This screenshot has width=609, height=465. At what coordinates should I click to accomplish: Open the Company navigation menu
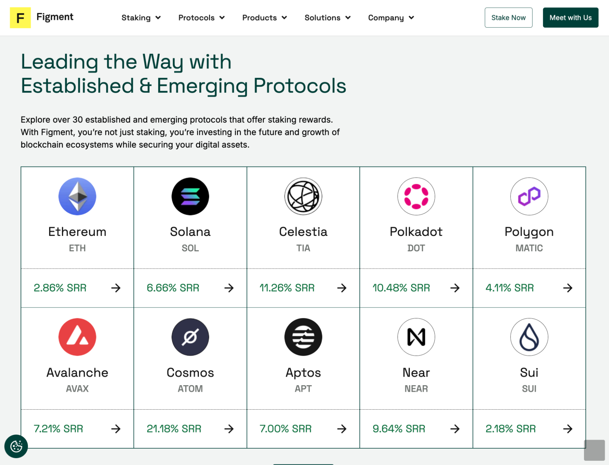click(391, 18)
